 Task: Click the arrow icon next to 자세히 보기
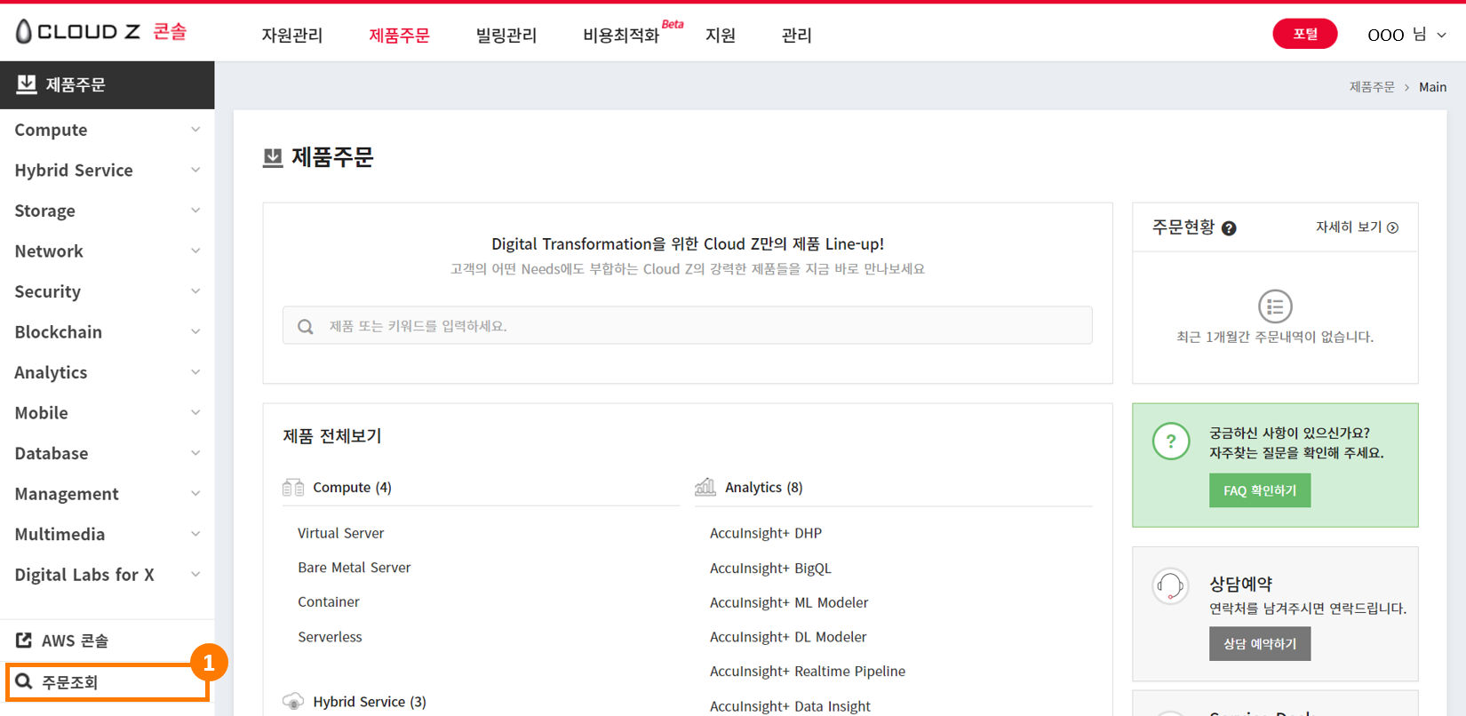1393,227
